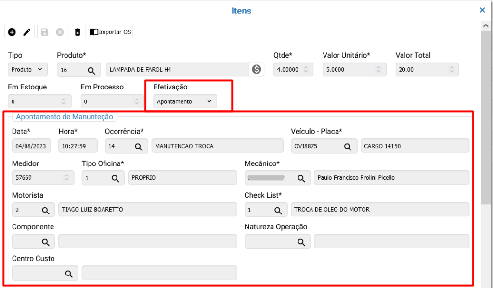Click the Importar OS button
Viewport: 493px width, 288px height.
[110, 32]
